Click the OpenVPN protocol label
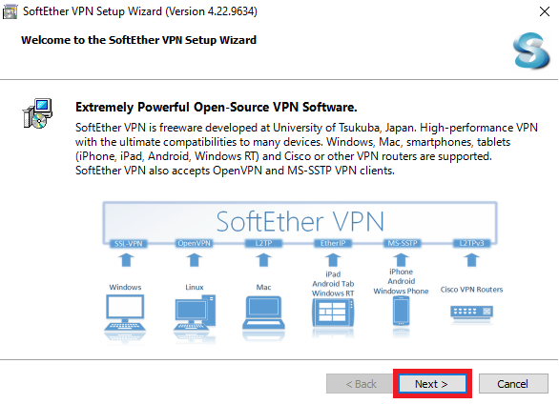559x404 pixels. 195,244
